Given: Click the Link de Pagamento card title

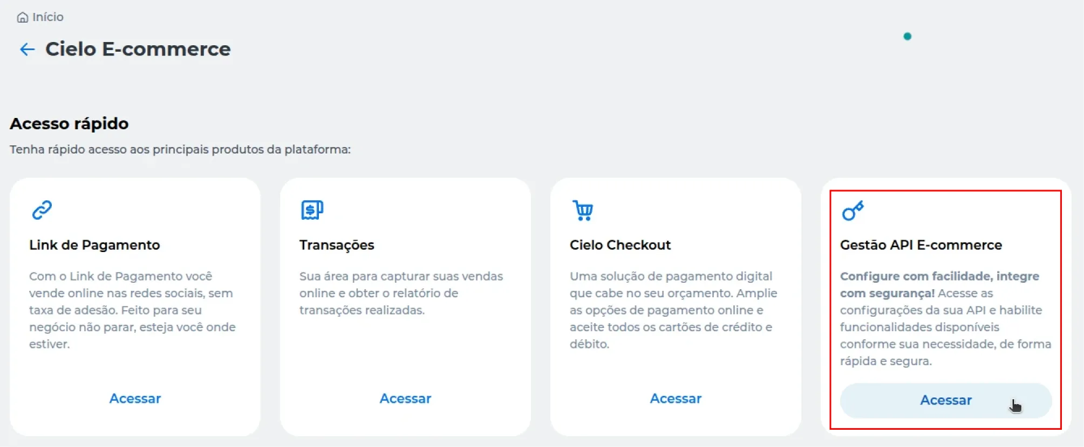Looking at the screenshot, I should (x=94, y=245).
